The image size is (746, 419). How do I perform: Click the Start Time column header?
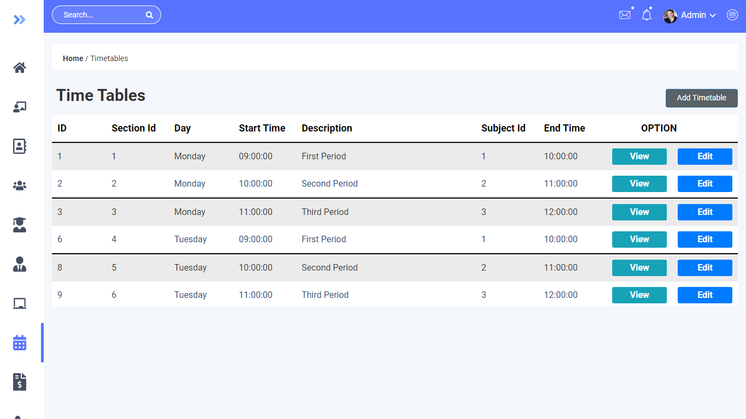point(262,128)
